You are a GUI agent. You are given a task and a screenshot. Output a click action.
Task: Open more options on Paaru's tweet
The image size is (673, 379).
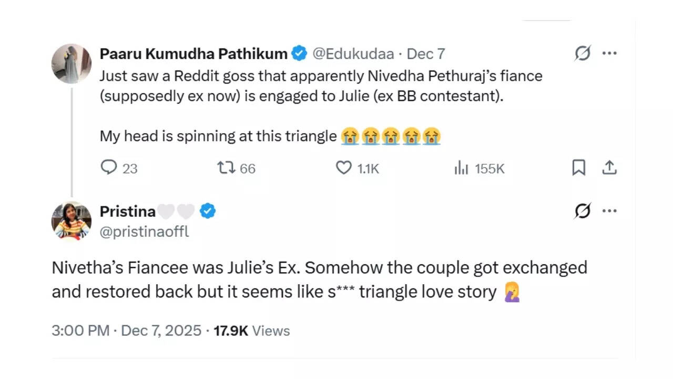point(609,53)
